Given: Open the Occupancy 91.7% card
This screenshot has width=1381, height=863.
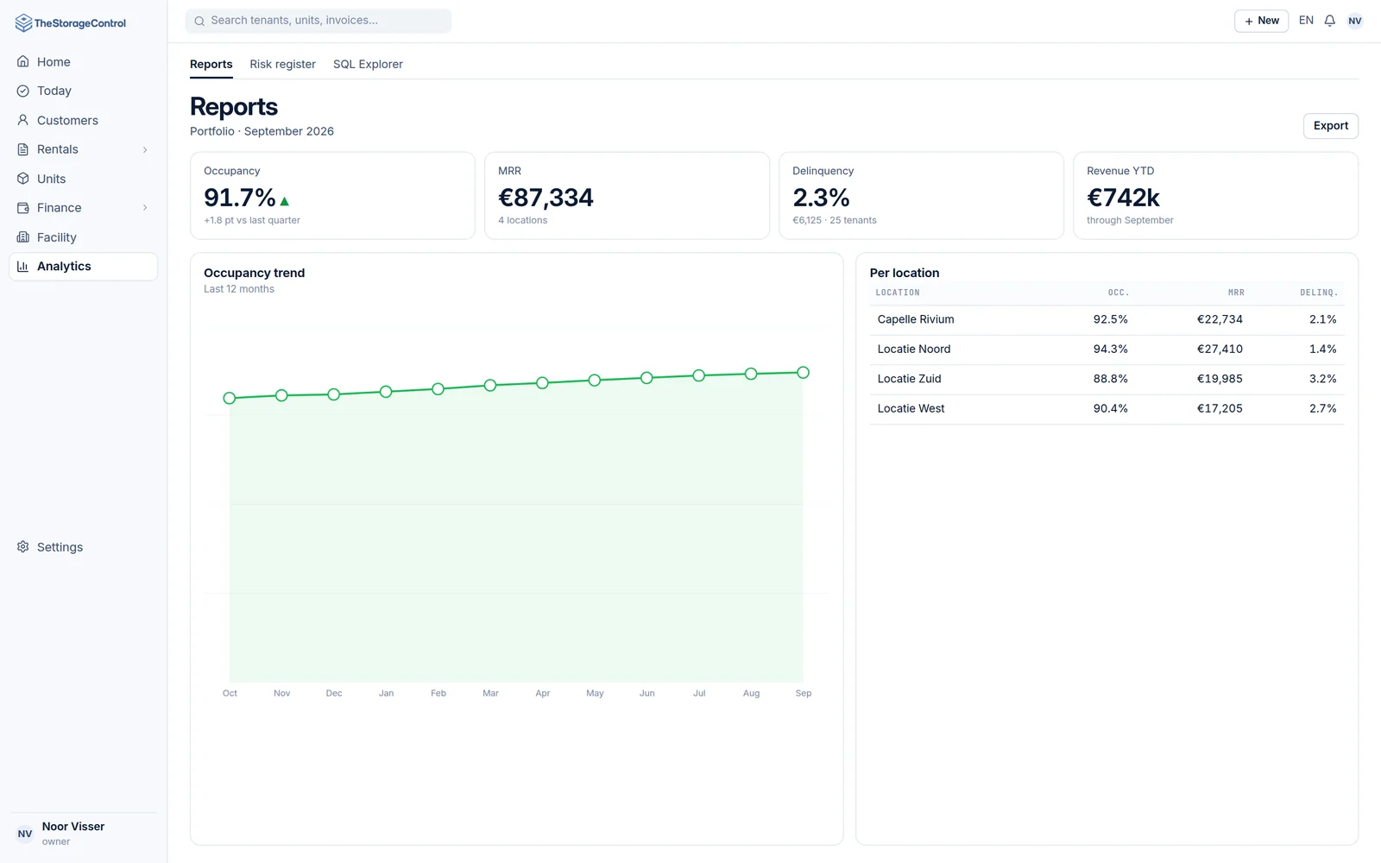Looking at the screenshot, I should coord(332,196).
